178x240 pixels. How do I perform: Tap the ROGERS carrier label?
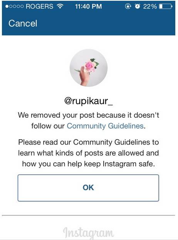tap(40, 7)
